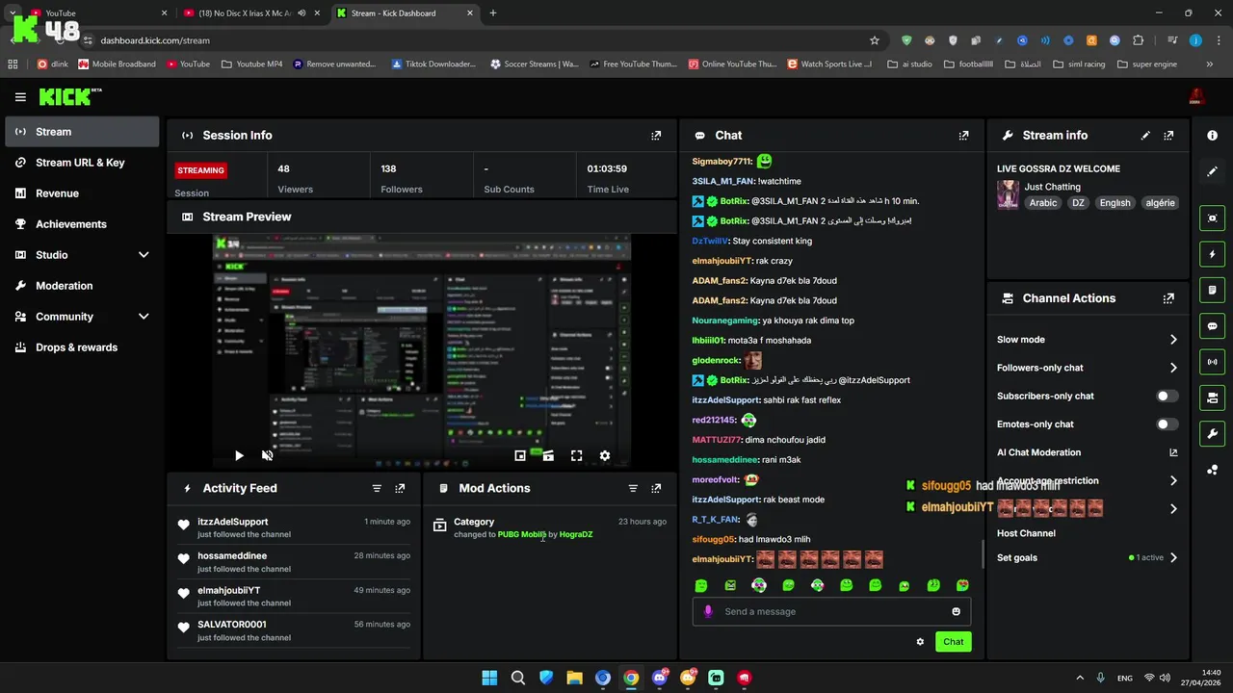Open Drops & rewards page
Image resolution: width=1233 pixels, height=693 pixels.
(x=82, y=347)
